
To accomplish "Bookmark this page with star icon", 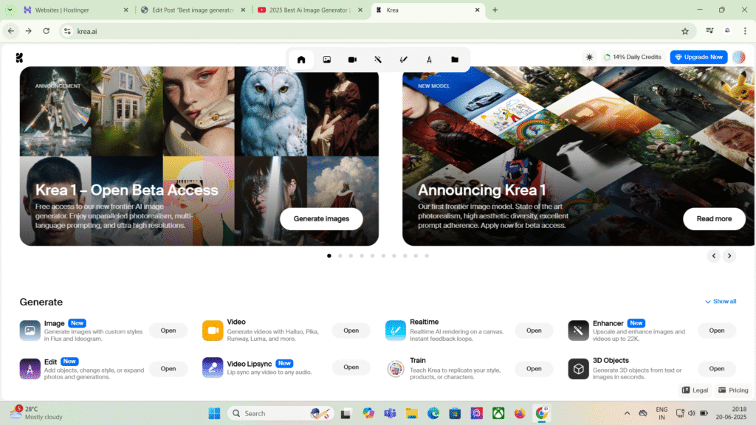I will pos(685,31).
